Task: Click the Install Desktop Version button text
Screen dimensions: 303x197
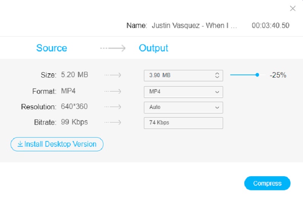Action: click(x=60, y=144)
